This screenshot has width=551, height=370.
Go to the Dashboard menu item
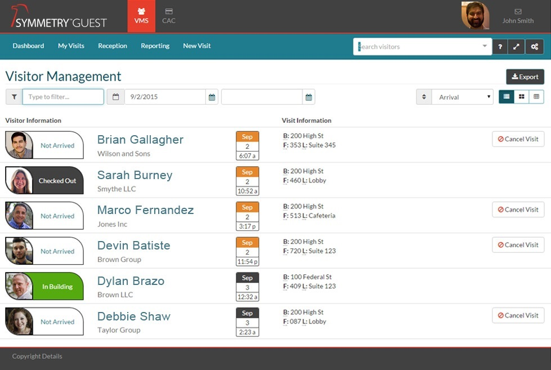28,46
